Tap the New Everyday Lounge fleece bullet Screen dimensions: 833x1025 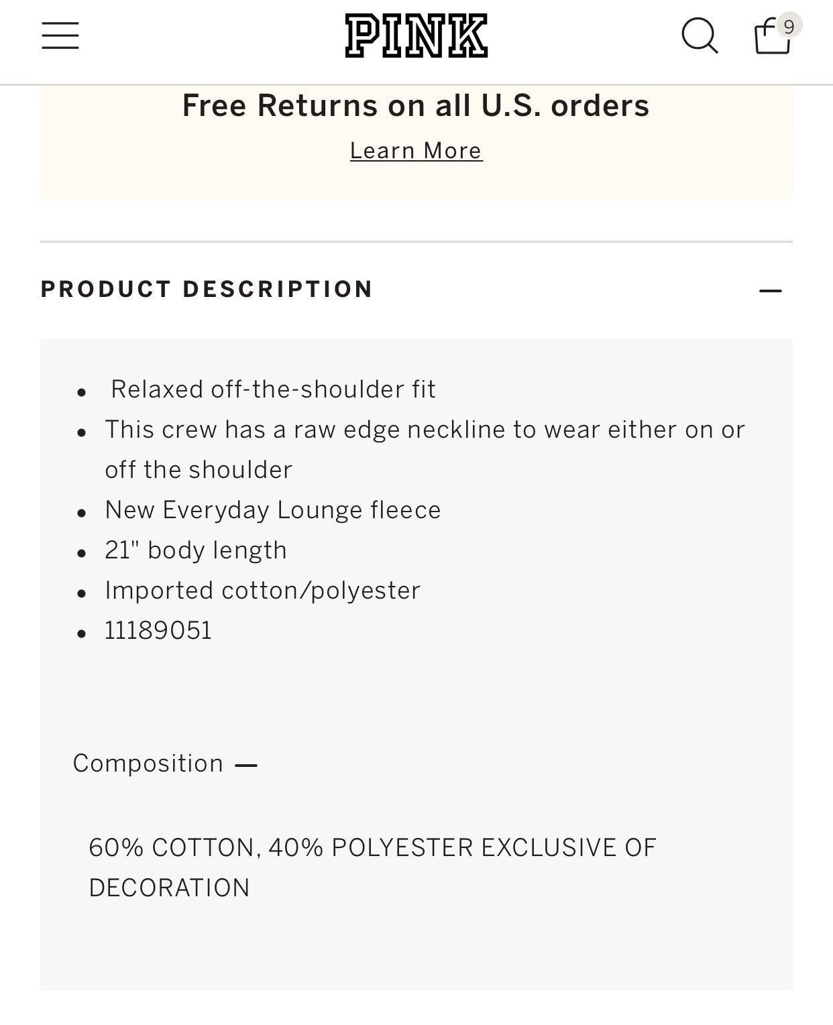pos(273,510)
